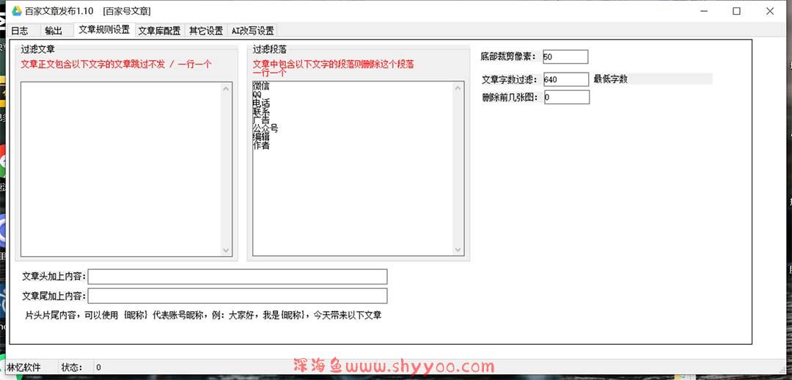The width and height of the screenshot is (792, 380).
Task: Open the 输出 tab
Action: point(54,31)
